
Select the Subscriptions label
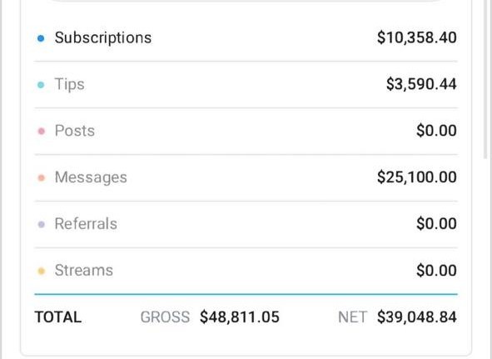[x=103, y=38]
